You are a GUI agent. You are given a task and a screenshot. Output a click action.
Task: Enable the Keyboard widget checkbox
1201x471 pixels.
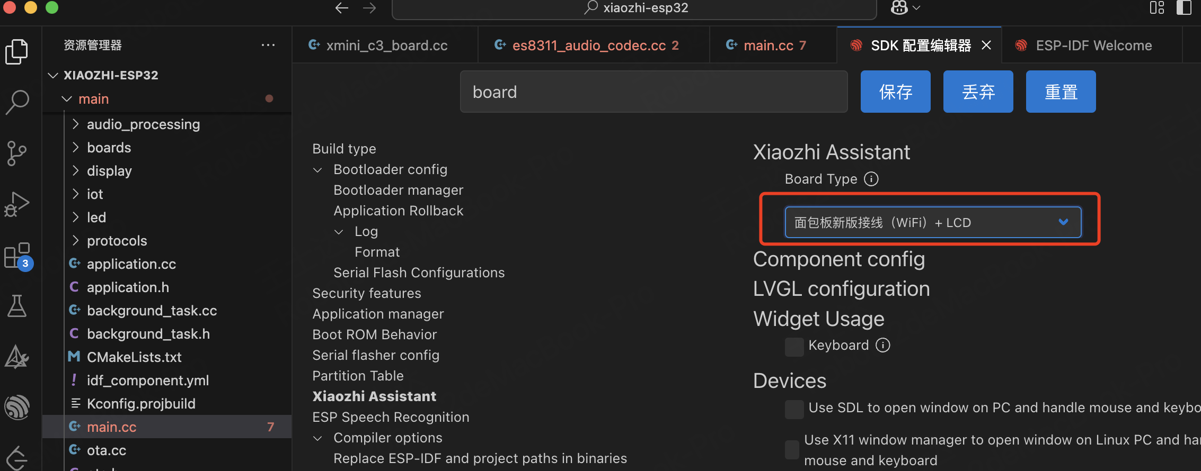point(794,347)
